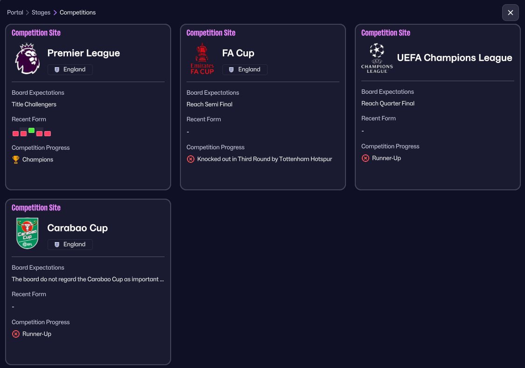Click red X icon in Champions League card

pyautogui.click(x=366, y=158)
